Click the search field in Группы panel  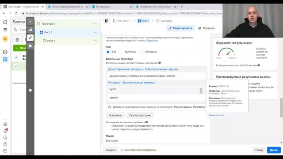click(19, 30)
